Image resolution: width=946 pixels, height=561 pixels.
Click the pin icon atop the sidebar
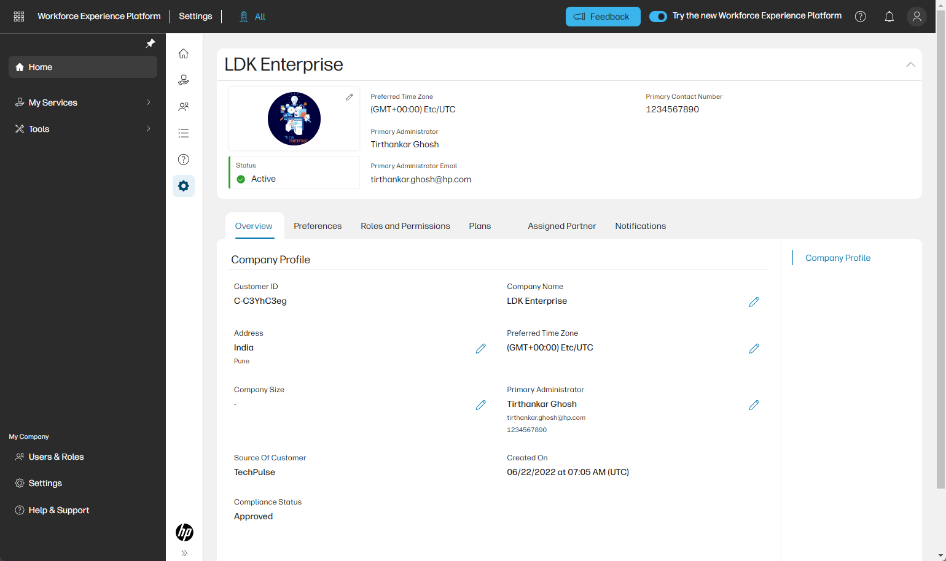click(150, 43)
